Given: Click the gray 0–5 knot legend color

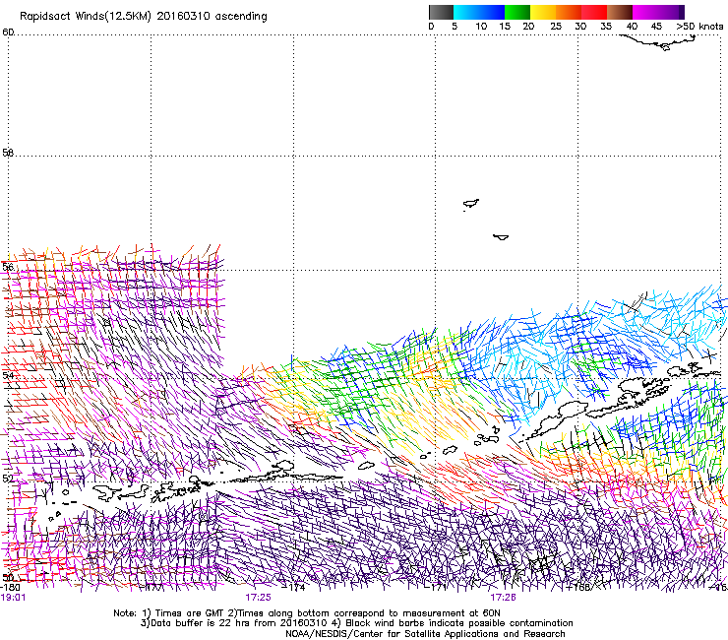Looking at the screenshot, I should click(x=441, y=12).
